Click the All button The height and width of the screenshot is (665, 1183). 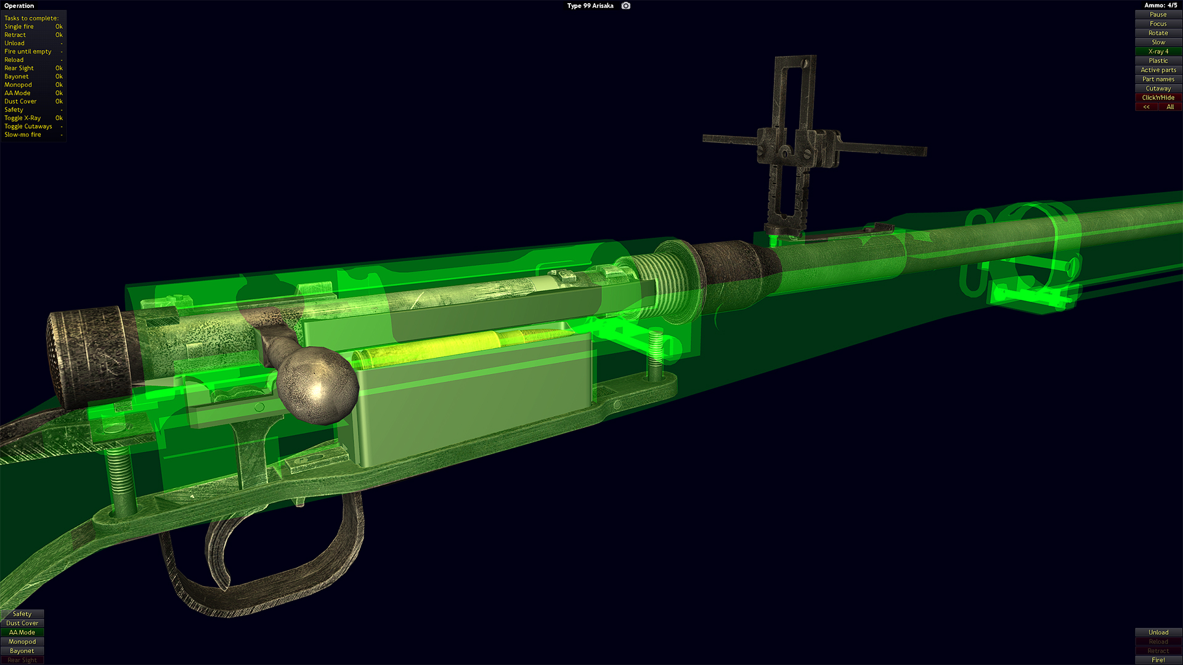(1170, 107)
